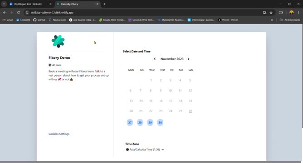Image resolution: width=303 pixels, height=163 pixels.
Task: Click the 'Fibery Demo' heading
Action: [59, 58]
